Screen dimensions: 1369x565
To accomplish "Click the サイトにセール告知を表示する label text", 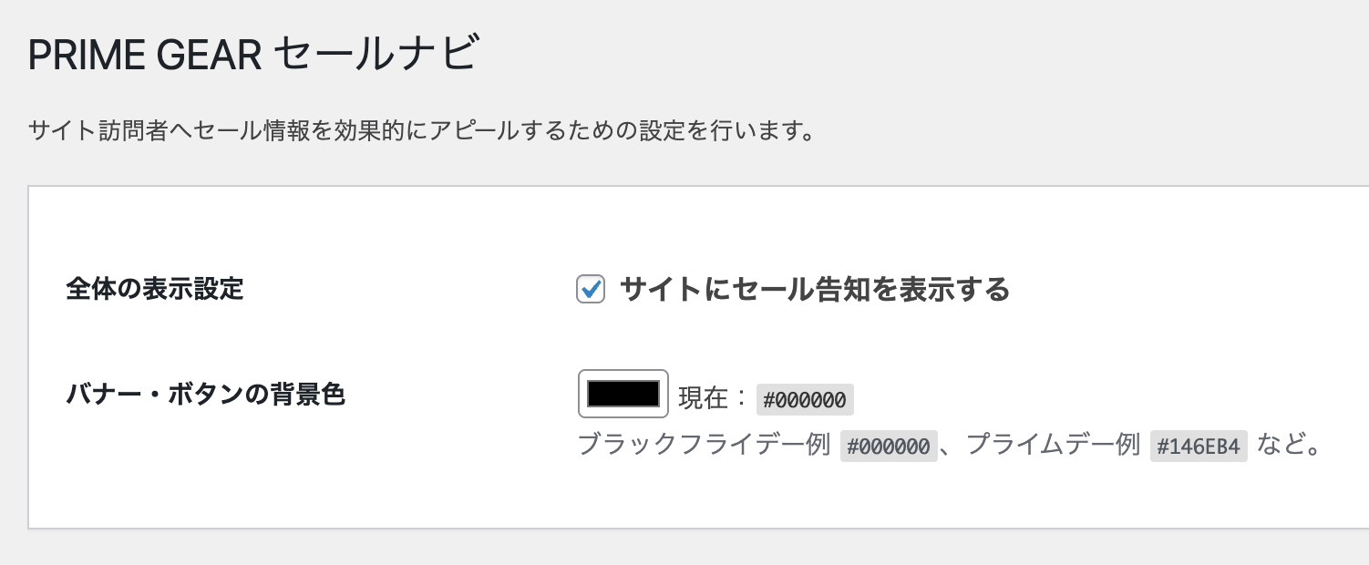I will click(x=814, y=290).
